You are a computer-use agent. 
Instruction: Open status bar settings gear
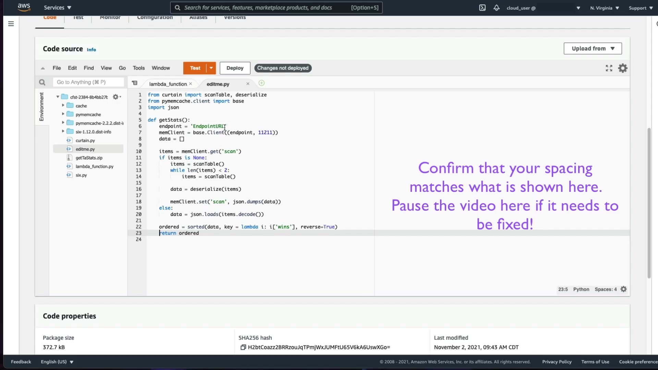pos(624,289)
